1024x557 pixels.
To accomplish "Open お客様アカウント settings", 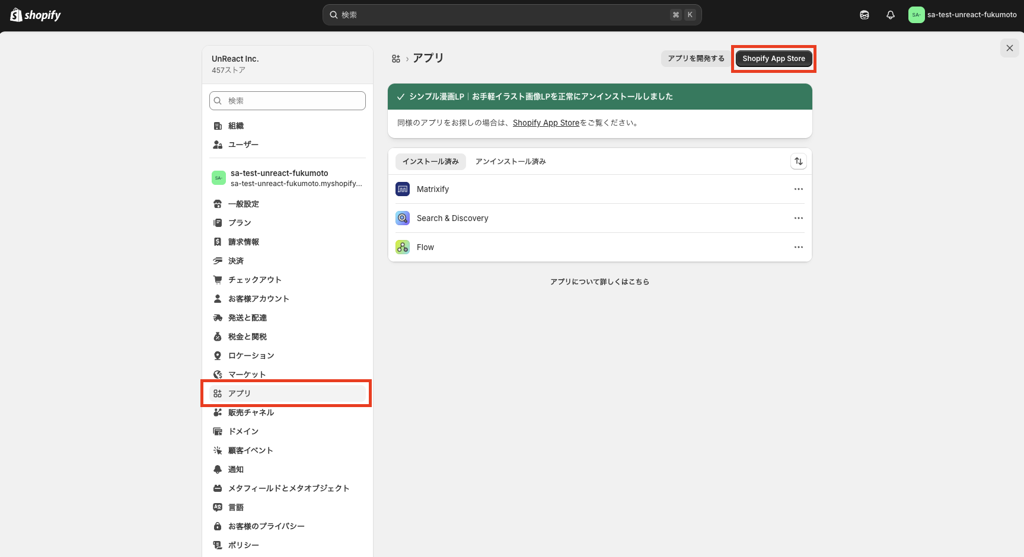I will tap(288, 299).
